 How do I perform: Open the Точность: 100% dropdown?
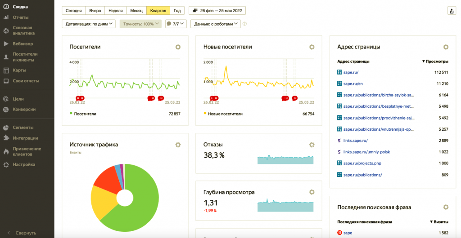[140, 24]
